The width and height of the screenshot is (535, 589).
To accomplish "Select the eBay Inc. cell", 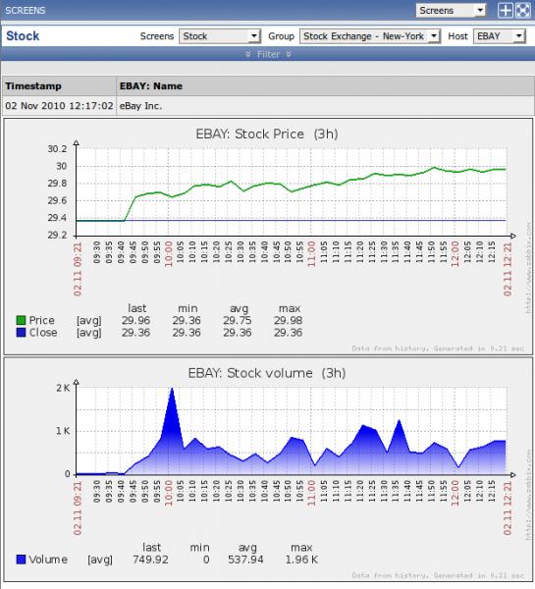I will coord(325,106).
